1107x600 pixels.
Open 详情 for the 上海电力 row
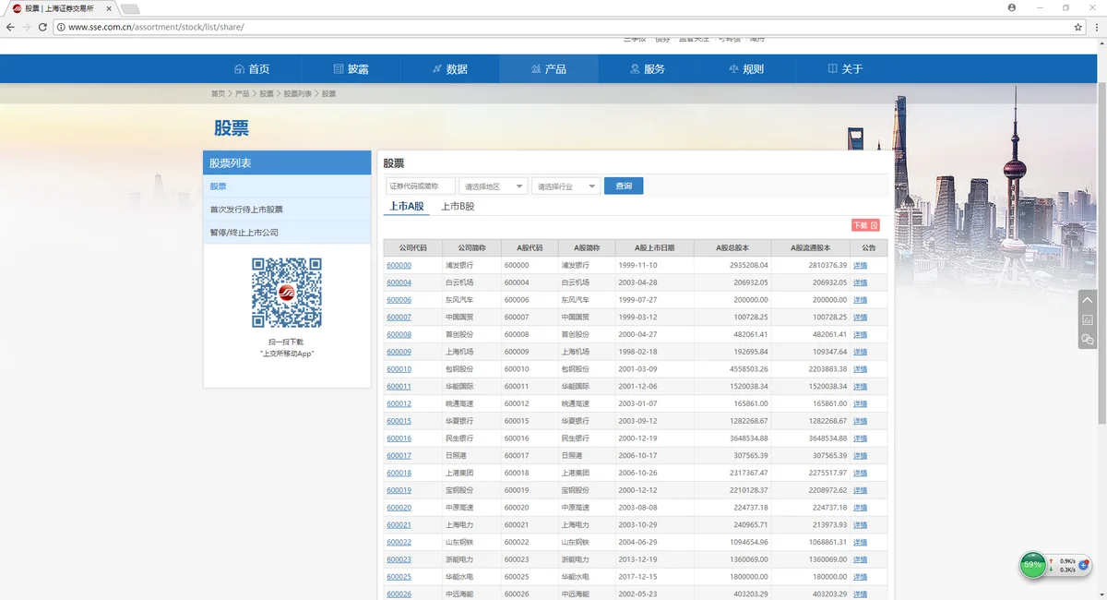pyautogui.click(x=860, y=525)
